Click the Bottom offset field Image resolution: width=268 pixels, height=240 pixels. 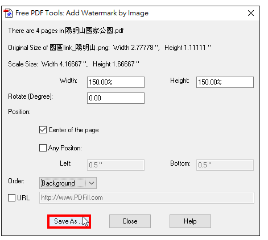[225, 165]
